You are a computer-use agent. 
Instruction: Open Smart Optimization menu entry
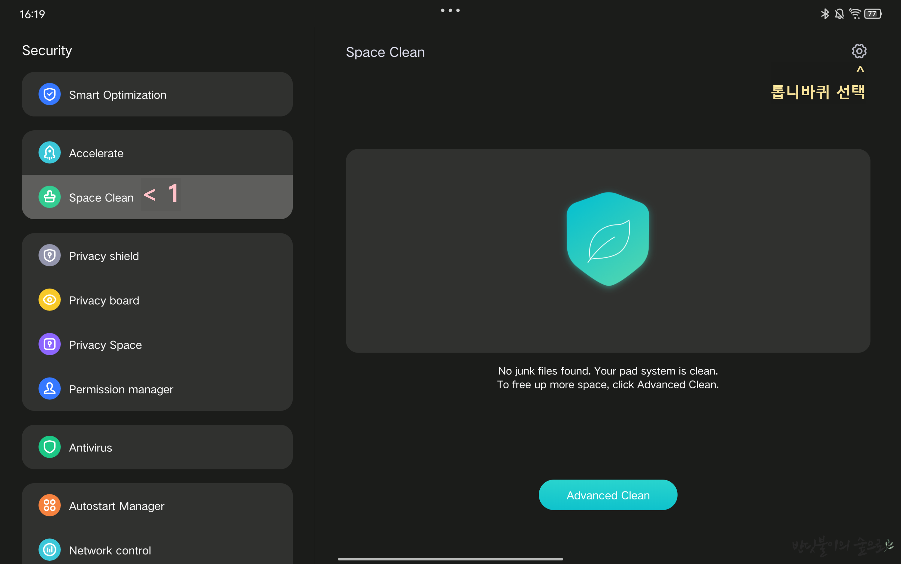157,94
